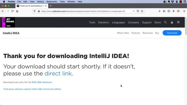Expand the JetBrains Tools navigation item
Viewport: 187px width, 105px height.
click(92, 22)
